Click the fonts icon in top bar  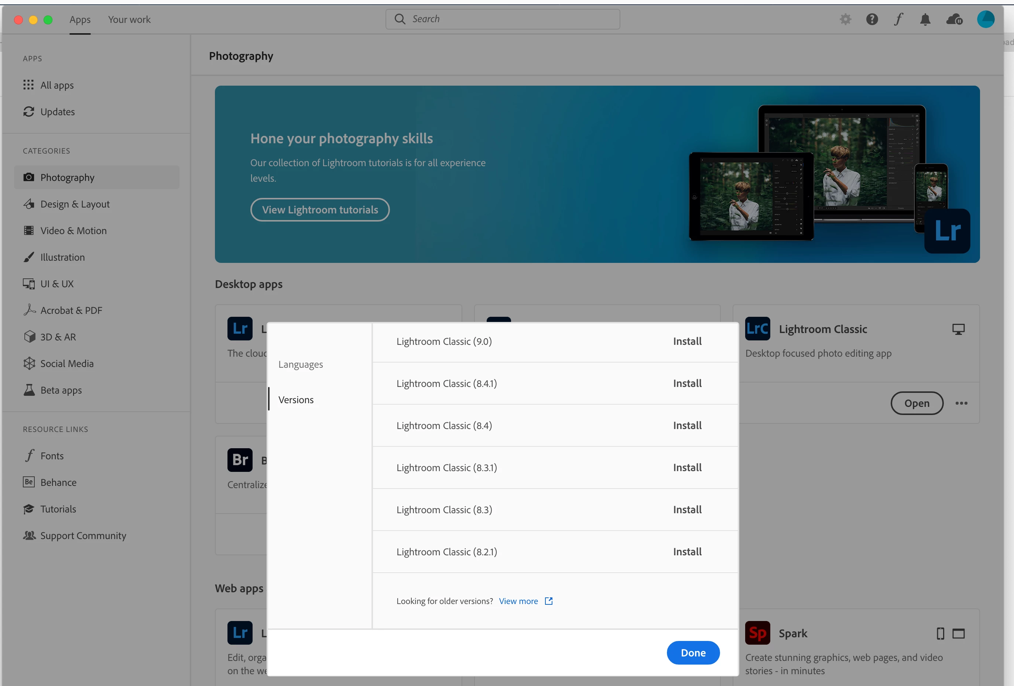(898, 19)
